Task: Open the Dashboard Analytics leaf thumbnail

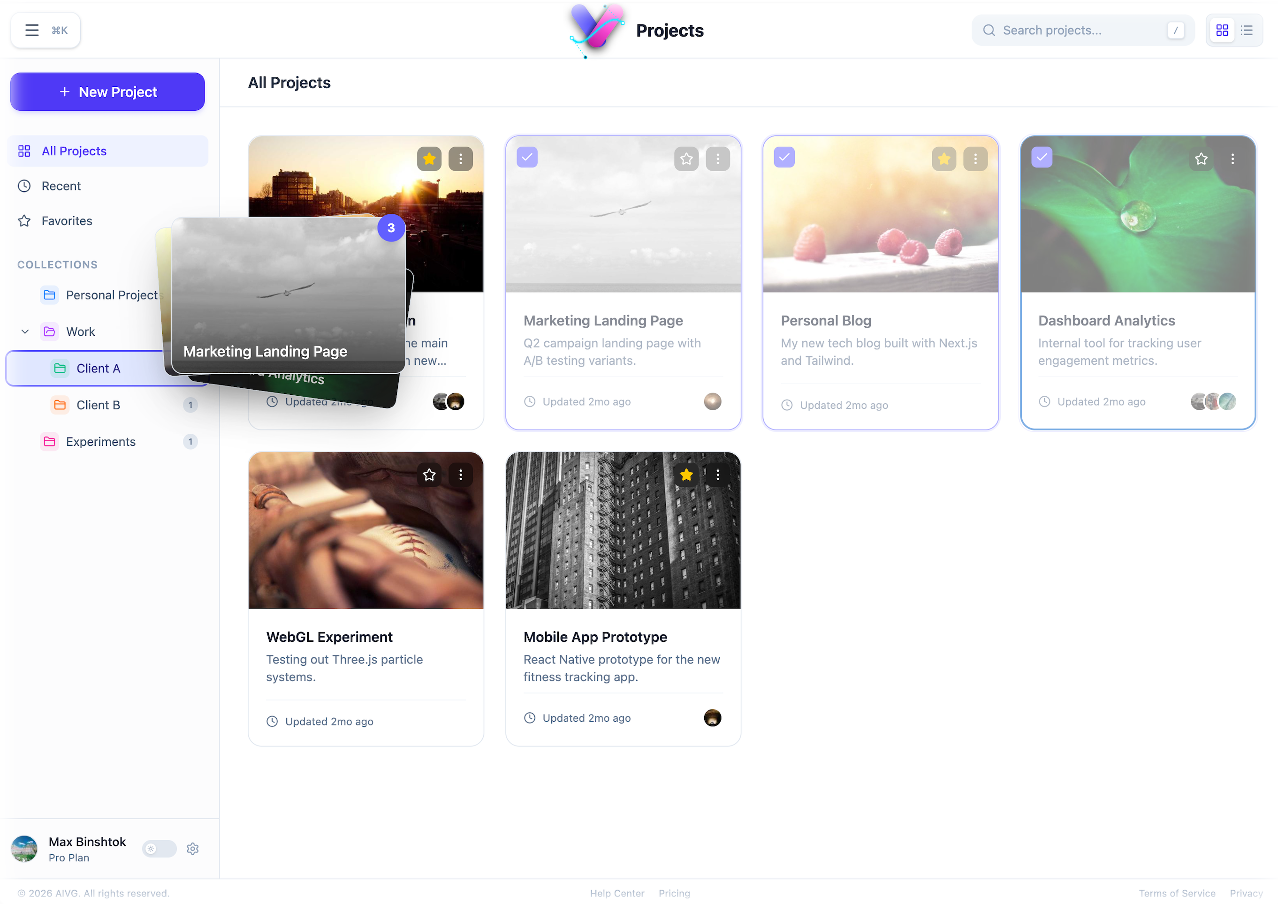Action: (x=1138, y=214)
